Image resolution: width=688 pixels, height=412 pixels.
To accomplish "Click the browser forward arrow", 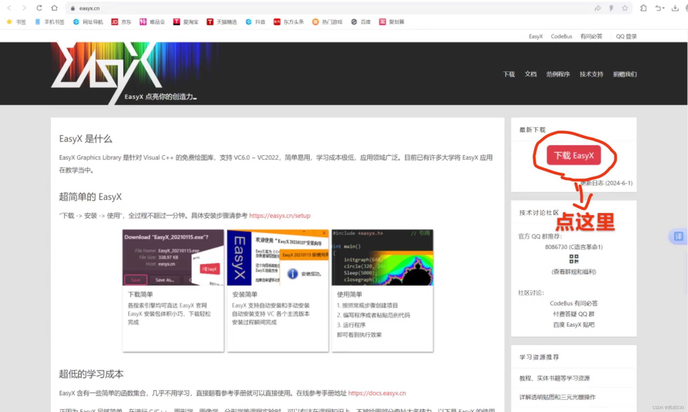I will click(x=24, y=8).
